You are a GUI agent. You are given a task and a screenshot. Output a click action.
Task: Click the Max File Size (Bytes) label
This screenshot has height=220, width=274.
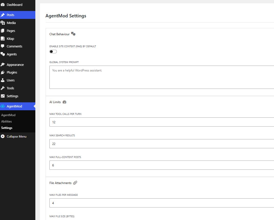[x=62, y=216]
